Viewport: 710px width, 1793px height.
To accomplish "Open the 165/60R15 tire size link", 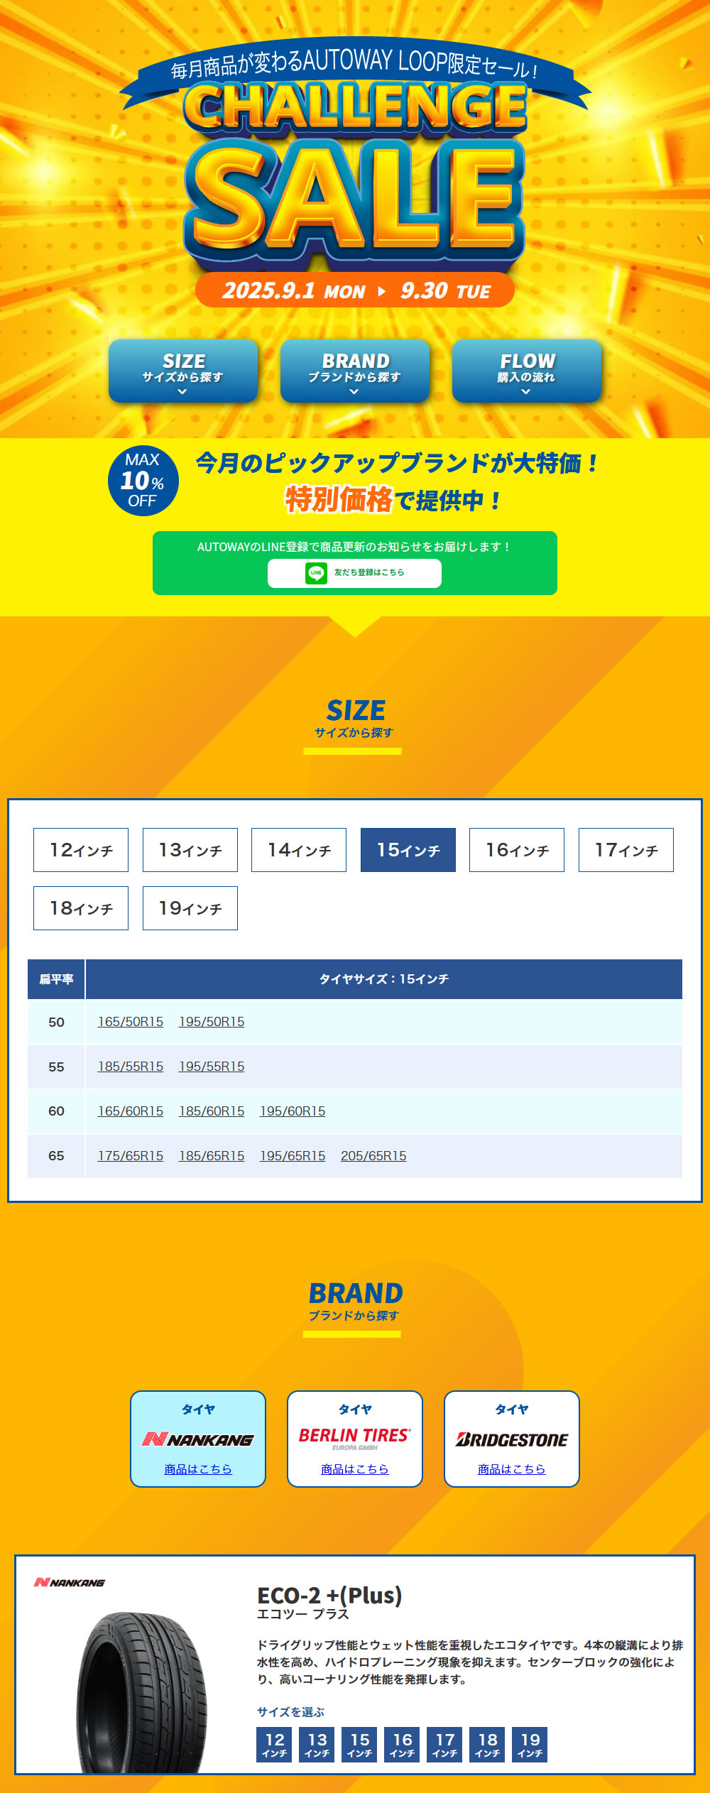I will pos(131,1111).
